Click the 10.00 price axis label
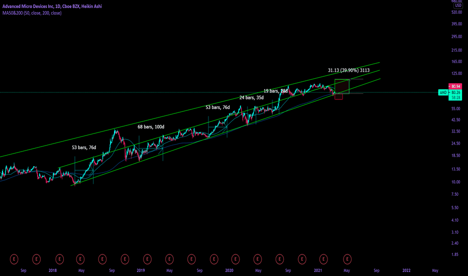The width and height of the screenshot is (468, 276). (456, 182)
